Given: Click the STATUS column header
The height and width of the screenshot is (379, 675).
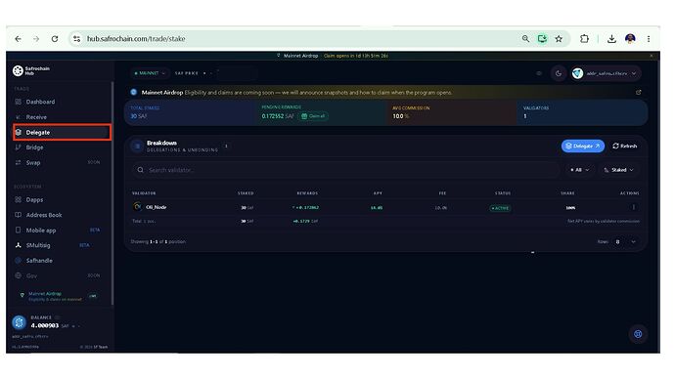Looking at the screenshot, I should 503,193.
